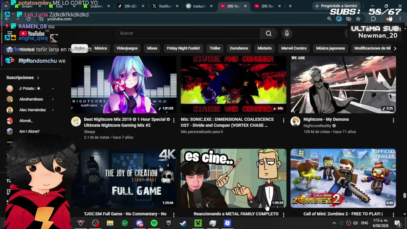
Task: Open Spotify from the taskbar
Action: point(154,223)
